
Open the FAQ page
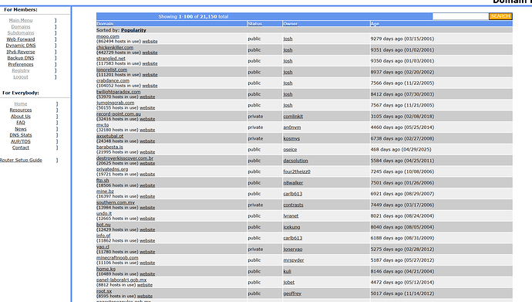[21, 122]
